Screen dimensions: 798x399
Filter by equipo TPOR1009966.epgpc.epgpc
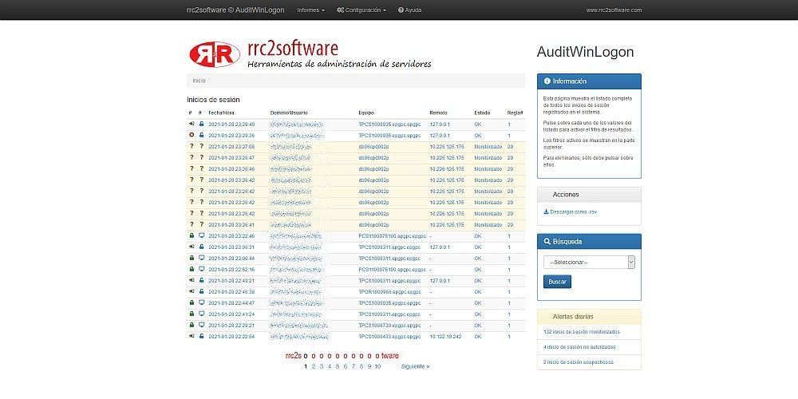point(389,291)
